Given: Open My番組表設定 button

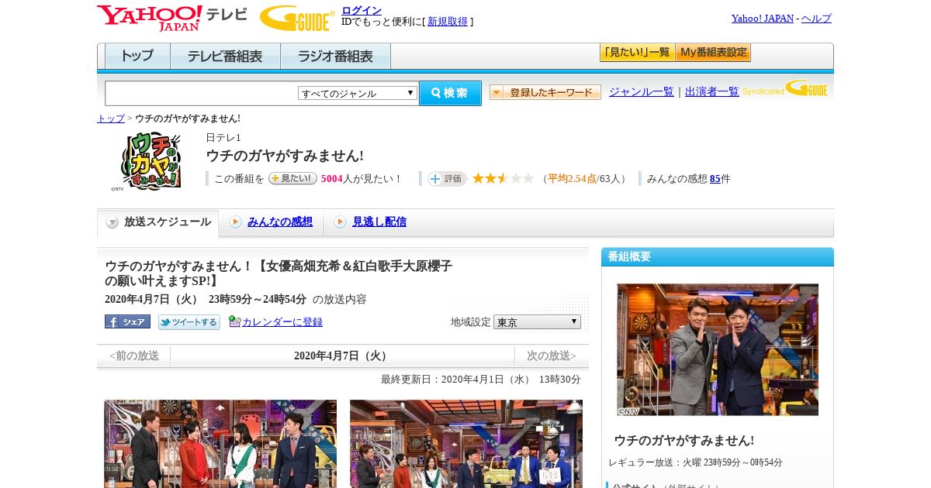Looking at the screenshot, I should tap(713, 53).
